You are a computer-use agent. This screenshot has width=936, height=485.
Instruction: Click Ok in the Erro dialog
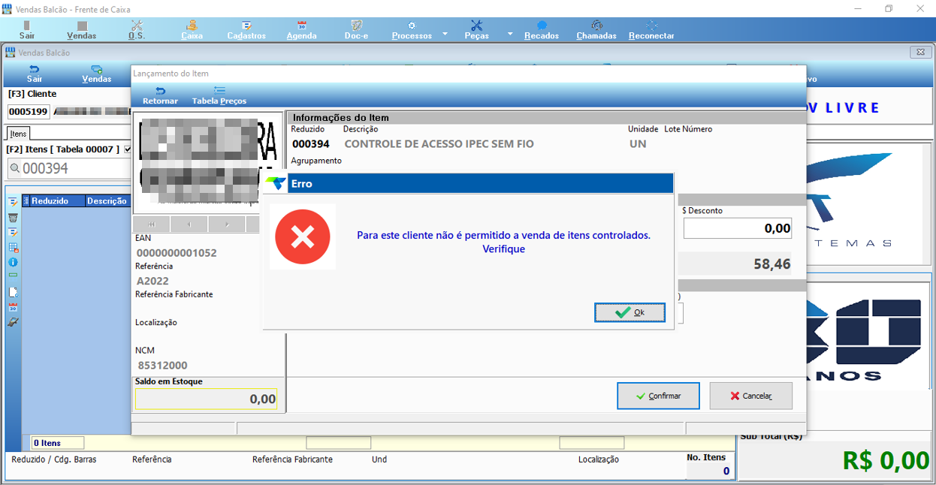[x=630, y=312]
